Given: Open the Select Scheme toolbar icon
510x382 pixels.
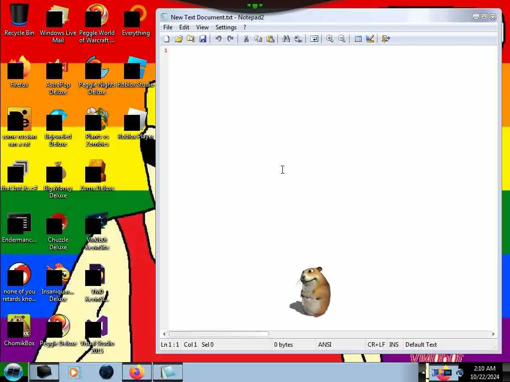Looking at the screenshot, I should [x=358, y=39].
